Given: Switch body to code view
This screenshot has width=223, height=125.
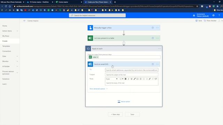Looking at the screenshot, I should [156, 79].
